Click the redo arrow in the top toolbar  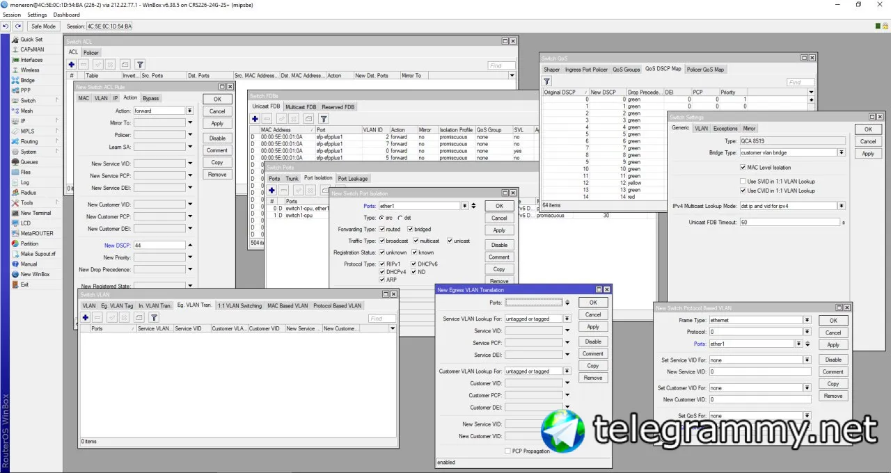[18, 26]
